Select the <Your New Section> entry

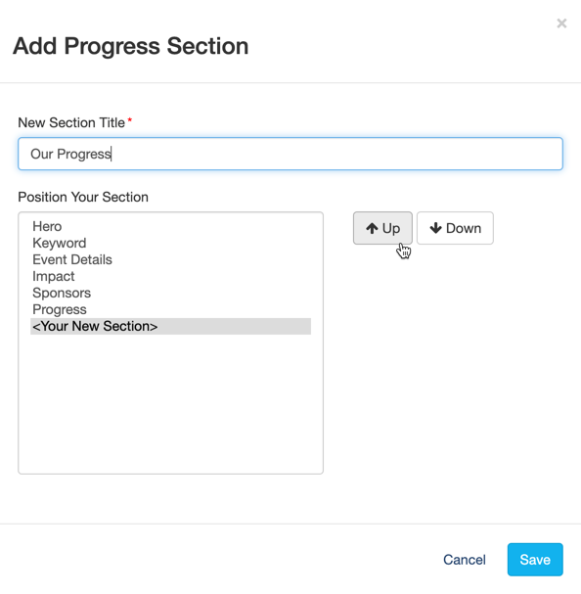click(170, 326)
